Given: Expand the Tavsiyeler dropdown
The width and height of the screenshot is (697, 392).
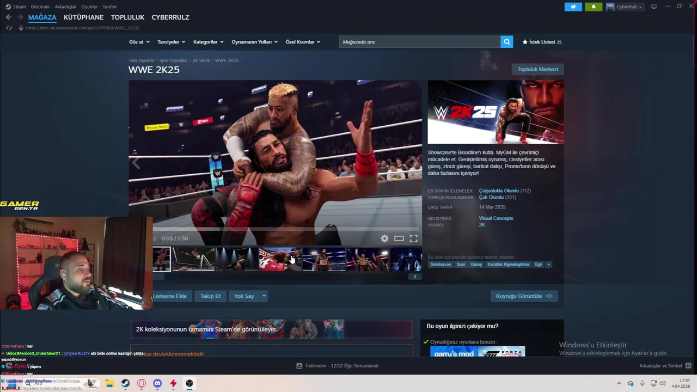Looking at the screenshot, I should (171, 42).
